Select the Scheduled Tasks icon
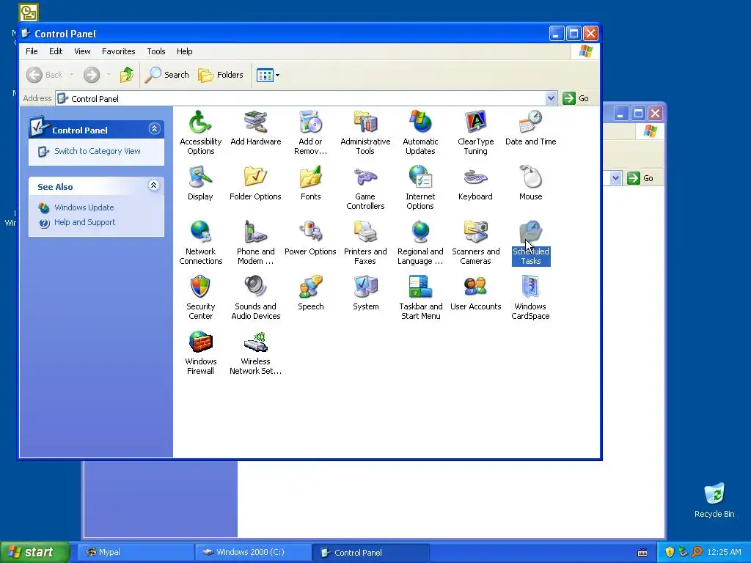 (x=531, y=243)
